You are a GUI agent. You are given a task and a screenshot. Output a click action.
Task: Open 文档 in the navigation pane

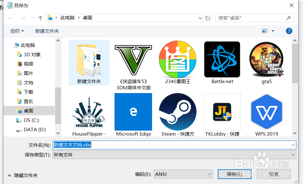pos(28,83)
